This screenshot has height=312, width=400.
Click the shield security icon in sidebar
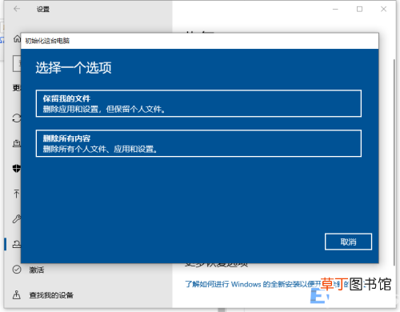click(x=17, y=168)
